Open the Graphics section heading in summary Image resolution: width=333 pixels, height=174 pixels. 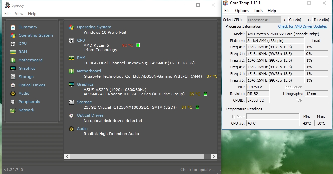[85, 84]
